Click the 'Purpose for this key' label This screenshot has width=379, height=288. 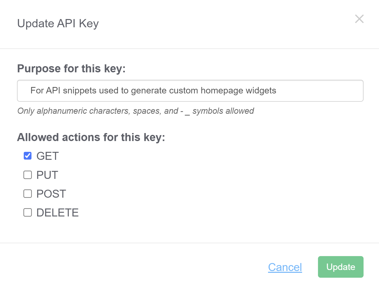71,69
